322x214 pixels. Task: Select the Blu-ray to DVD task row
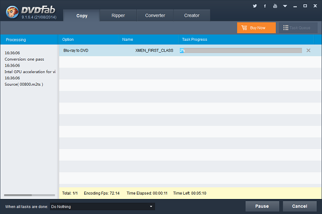click(x=190, y=50)
